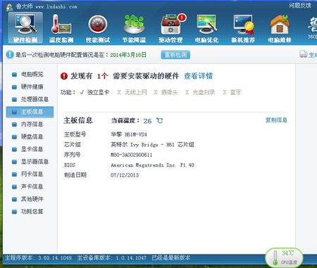This screenshot has width=317, height=268.
Task: Click the Ludashi logo in title bar
Action: [9, 6]
